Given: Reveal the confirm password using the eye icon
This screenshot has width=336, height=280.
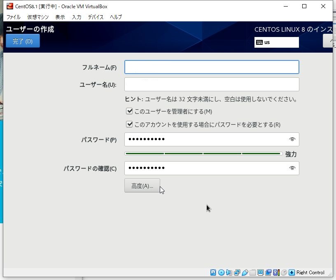Looking at the screenshot, I should point(292,168).
